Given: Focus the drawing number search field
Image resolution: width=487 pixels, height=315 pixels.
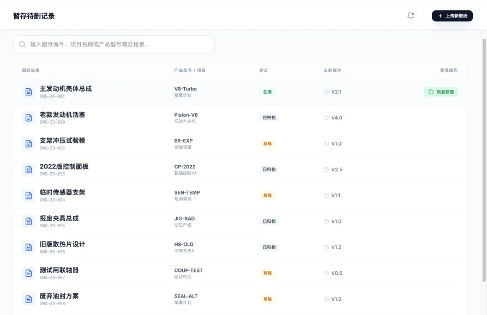Looking at the screenshot, I should [114, 44].
